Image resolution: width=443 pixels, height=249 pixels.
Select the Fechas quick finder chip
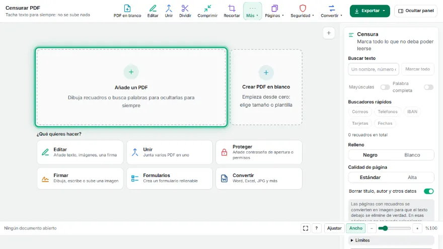pyautogui.click(x=385, y=123)
